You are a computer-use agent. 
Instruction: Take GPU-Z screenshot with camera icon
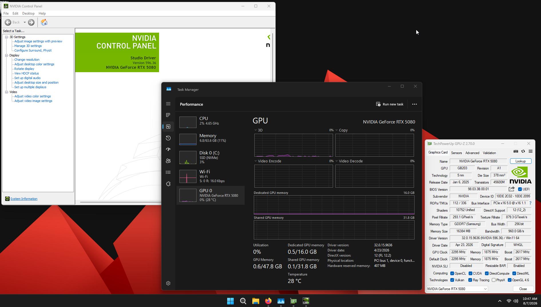point(516,151)
